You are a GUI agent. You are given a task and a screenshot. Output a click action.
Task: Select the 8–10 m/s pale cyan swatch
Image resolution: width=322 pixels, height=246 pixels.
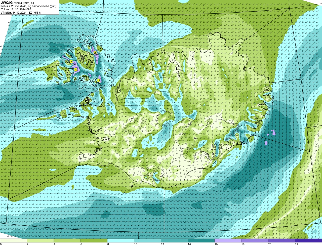point(121,240)
